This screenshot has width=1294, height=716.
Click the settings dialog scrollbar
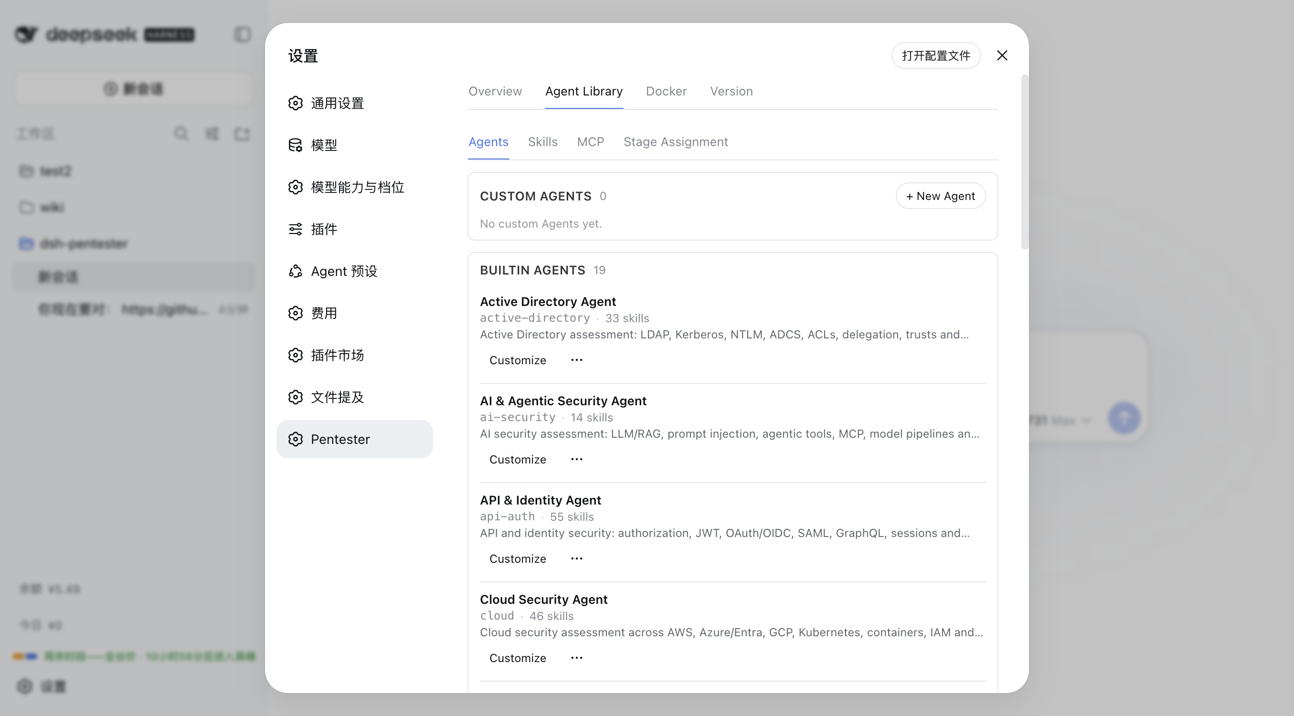click(x=1025, y=162)
